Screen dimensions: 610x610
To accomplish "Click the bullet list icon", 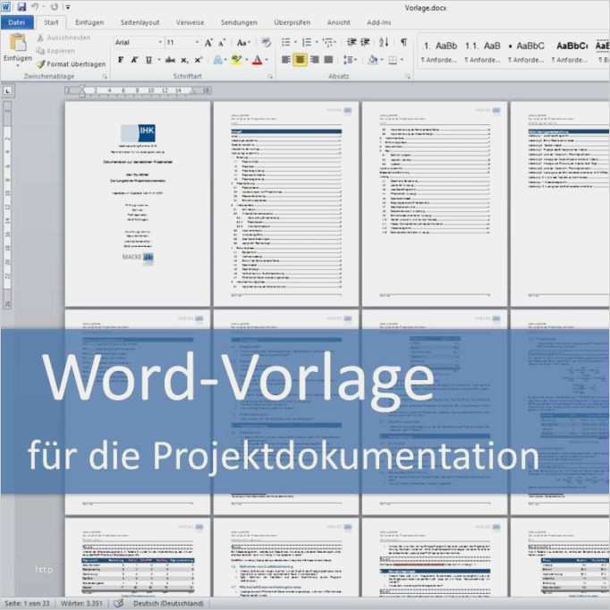I will coord(286,42).
